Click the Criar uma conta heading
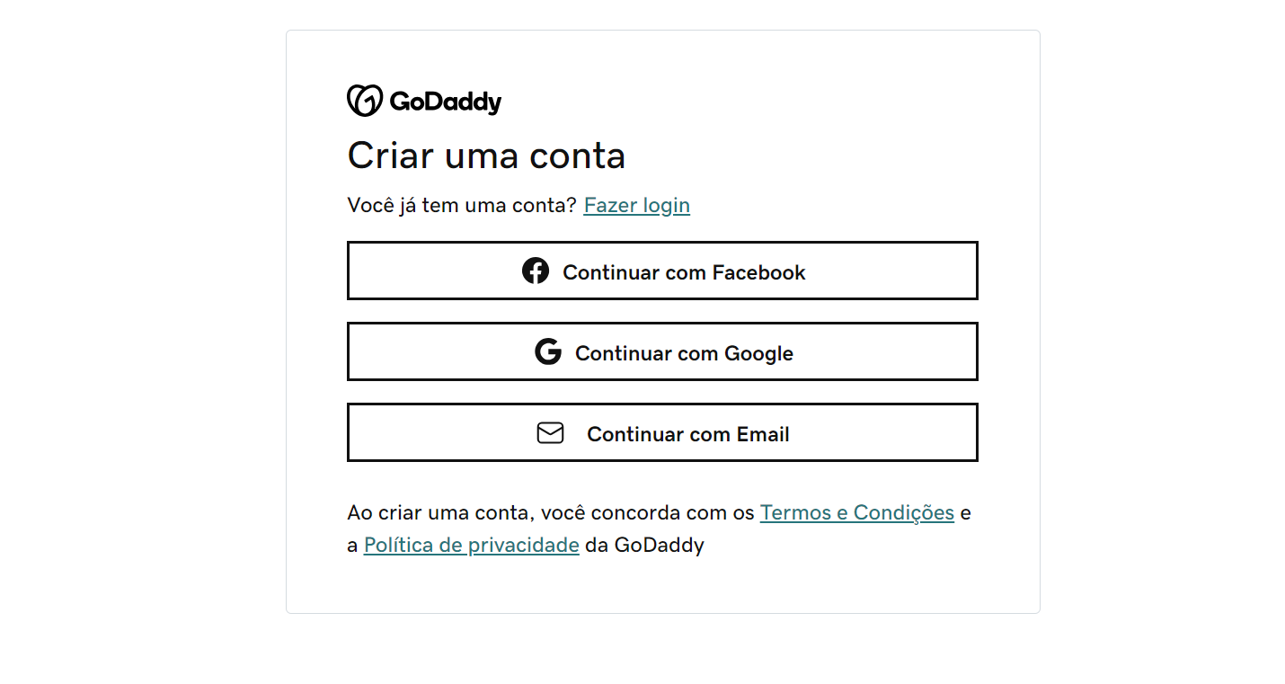This screenshot has width=1285, height=684. click(x=486, y=155)
